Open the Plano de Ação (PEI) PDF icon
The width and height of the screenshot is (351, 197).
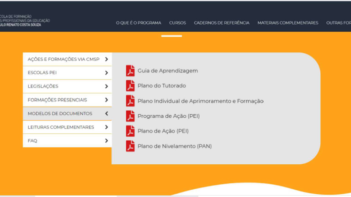pos(130,131)
